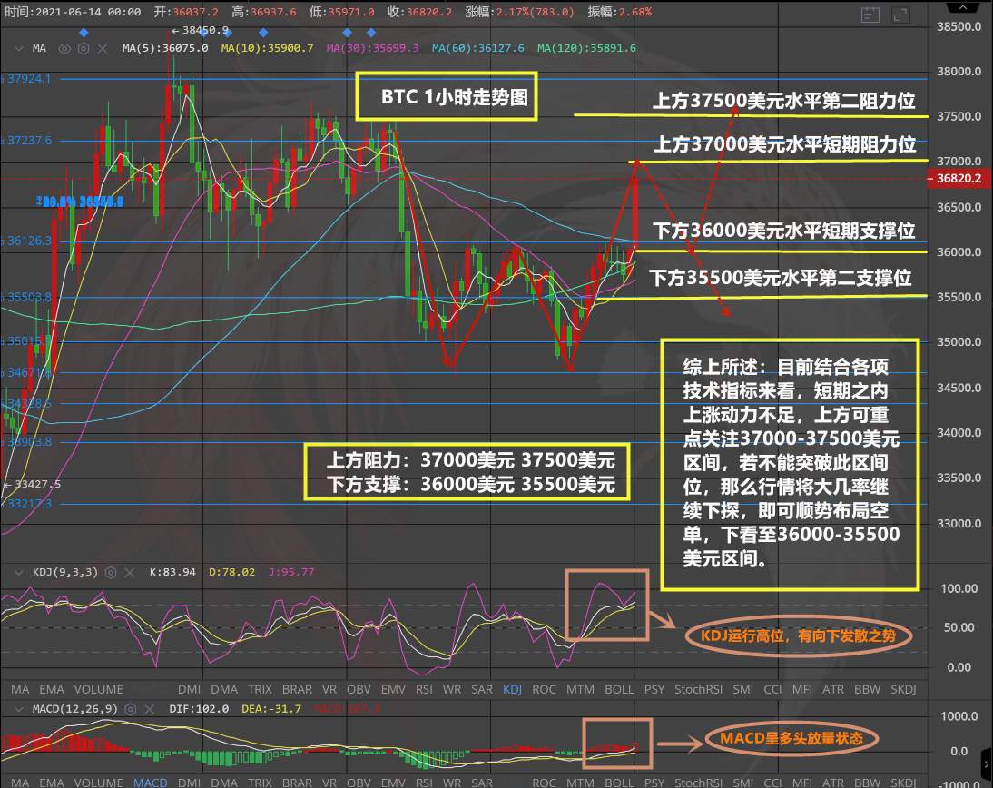
Task: Click the MA(5):36075.0 legend value
Action: (x=164, y=48)
